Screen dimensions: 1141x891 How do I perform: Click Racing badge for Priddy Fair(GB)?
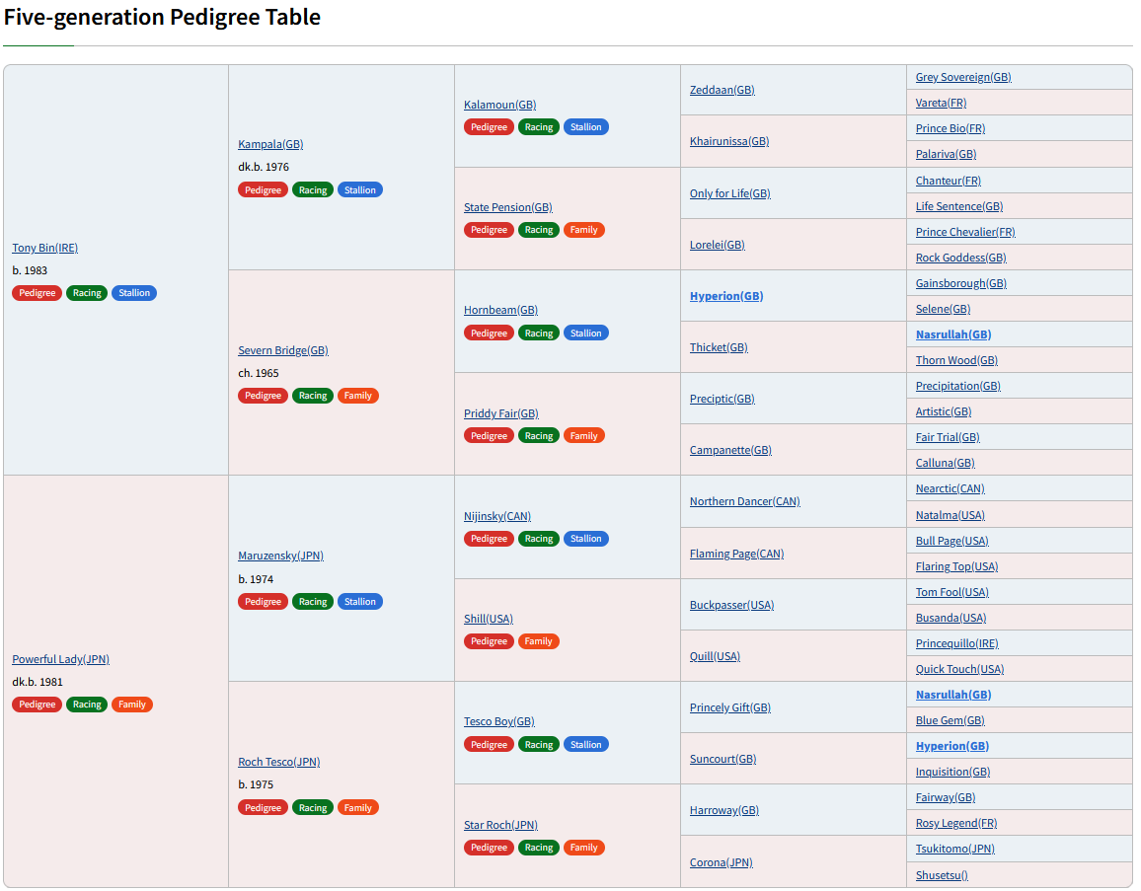(539, 436)
